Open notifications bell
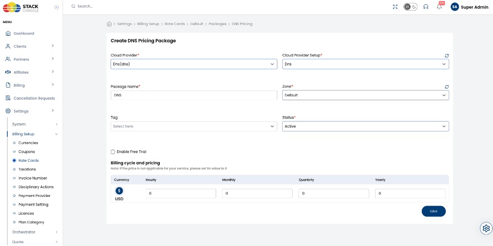 [x=439, y=7]
